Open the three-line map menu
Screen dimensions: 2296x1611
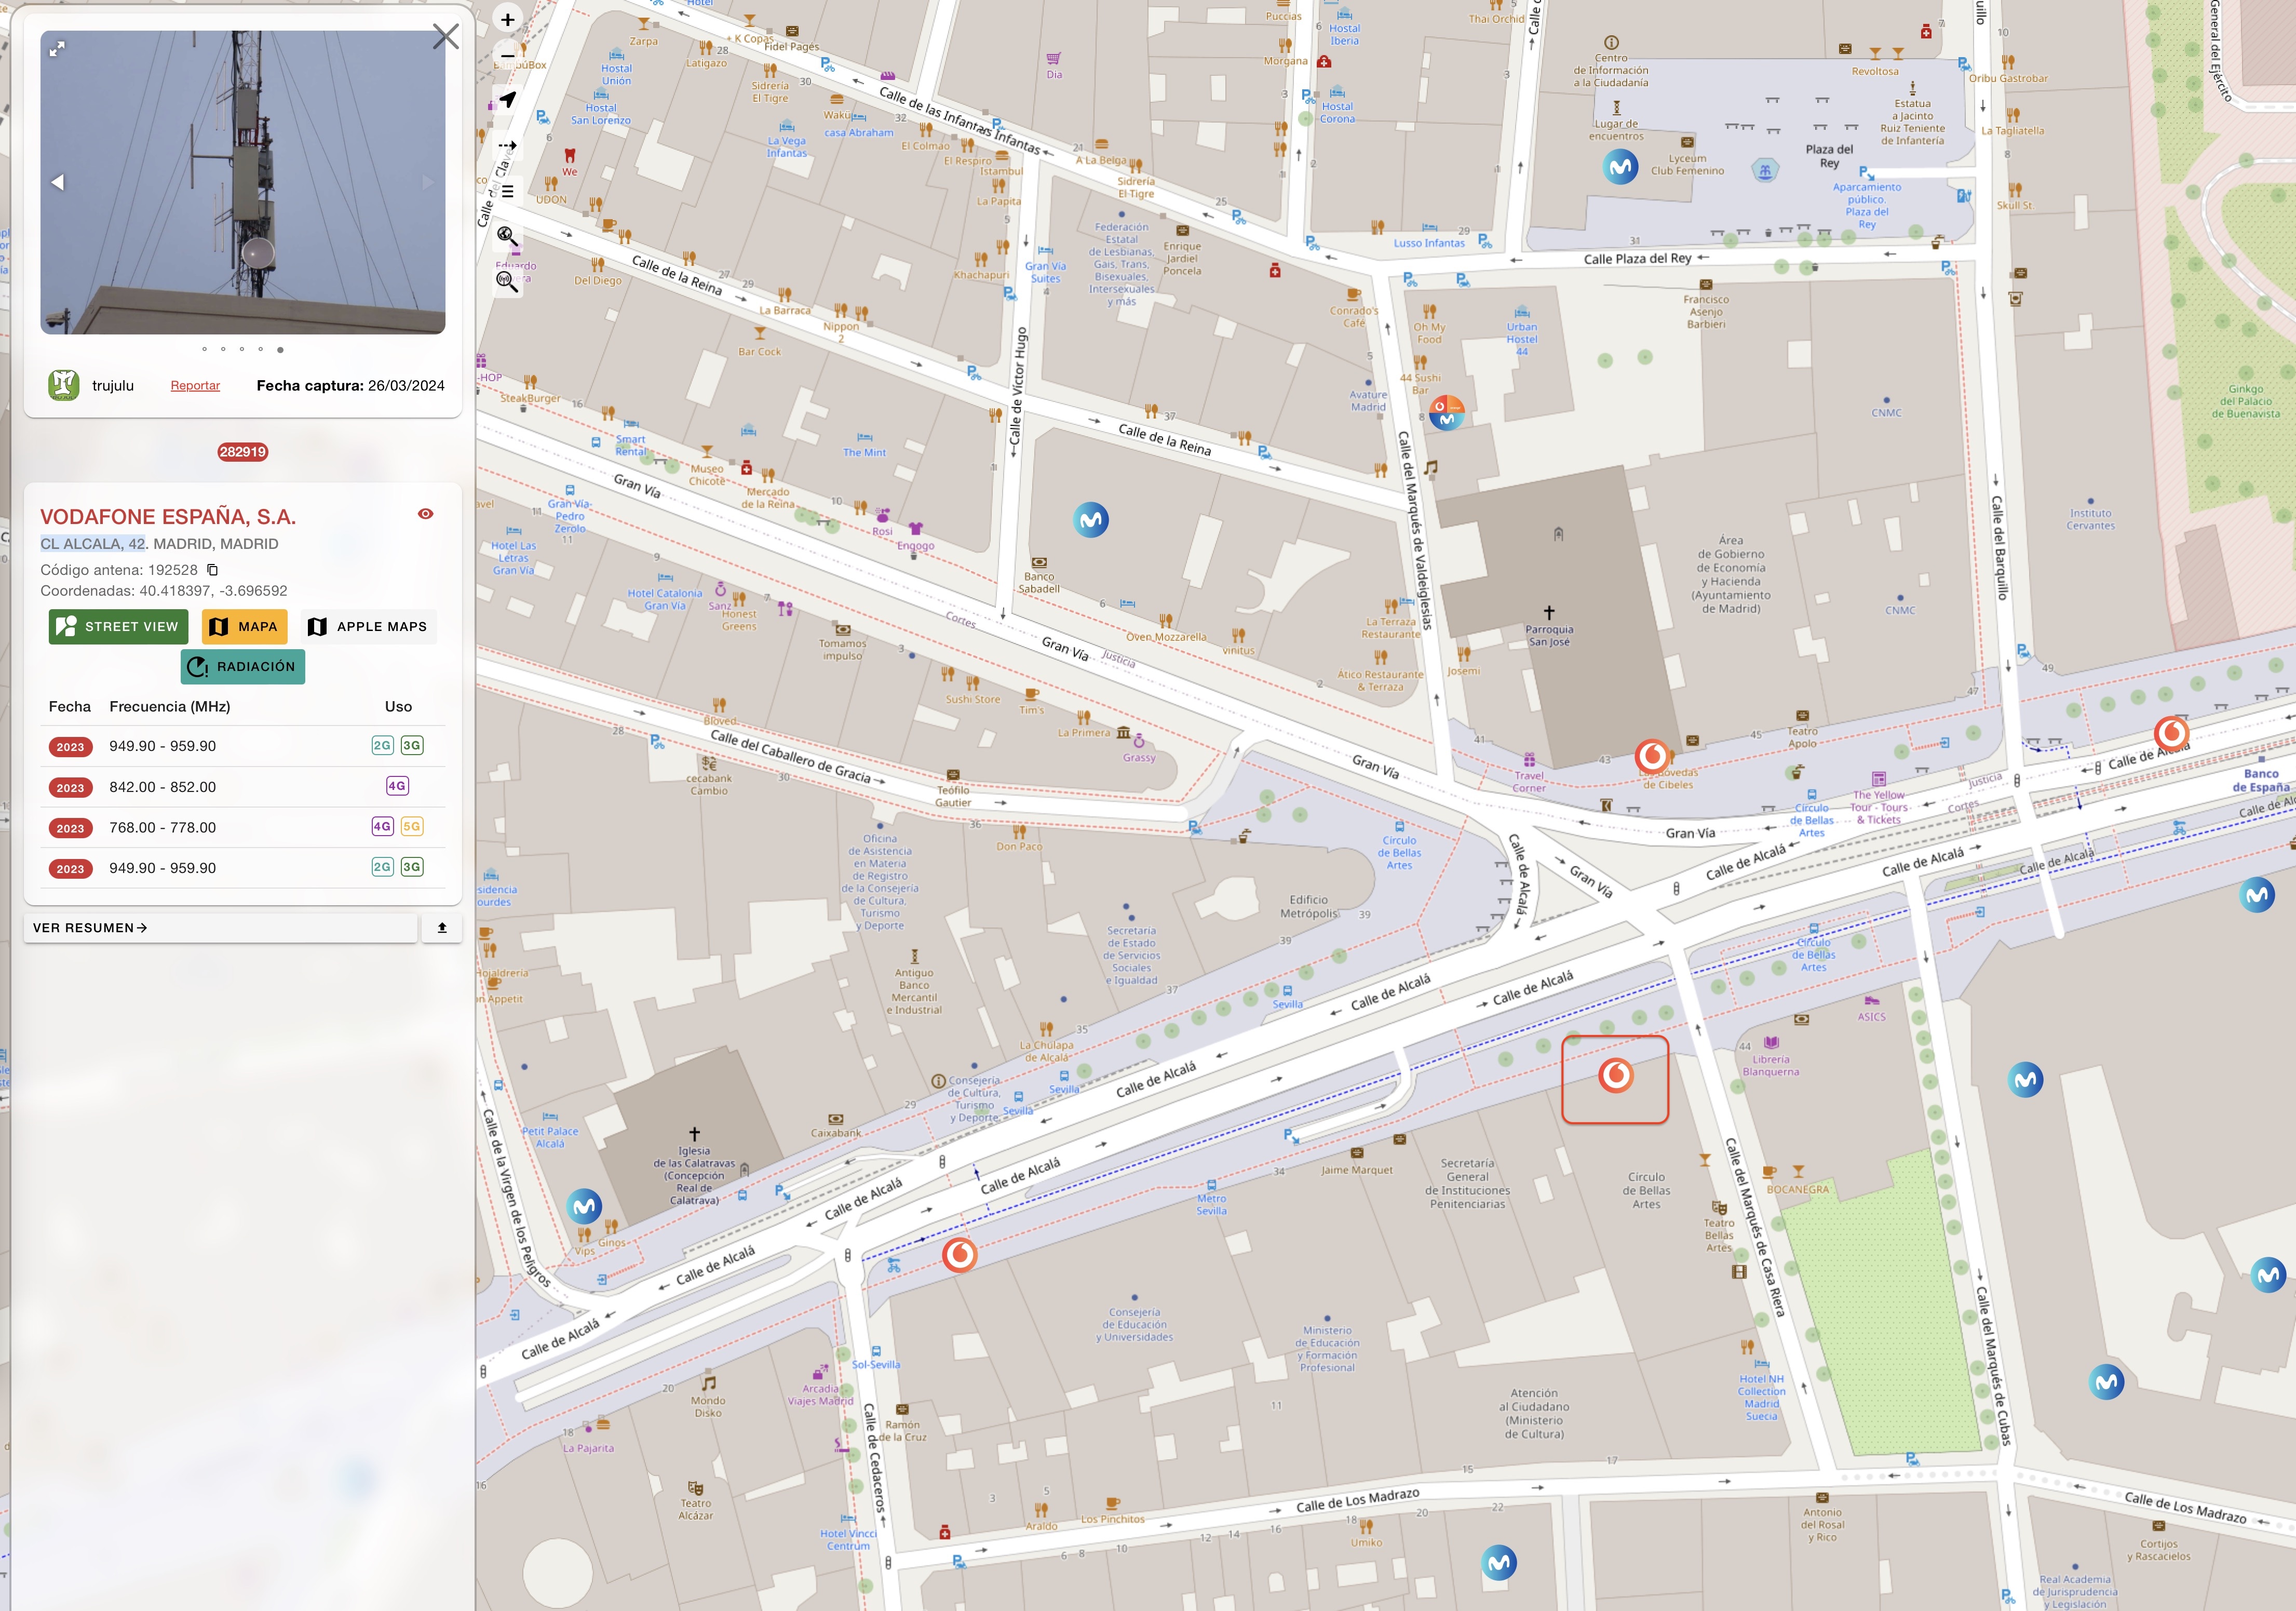(x=508, y=191)
